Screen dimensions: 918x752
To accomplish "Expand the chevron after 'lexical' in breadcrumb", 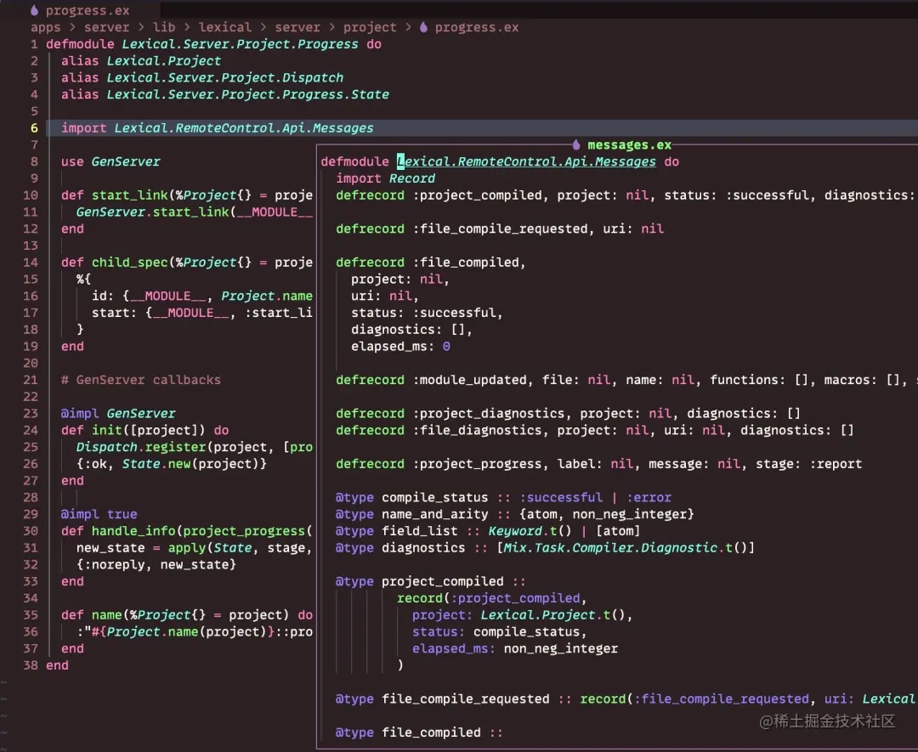I will (263, 27).
